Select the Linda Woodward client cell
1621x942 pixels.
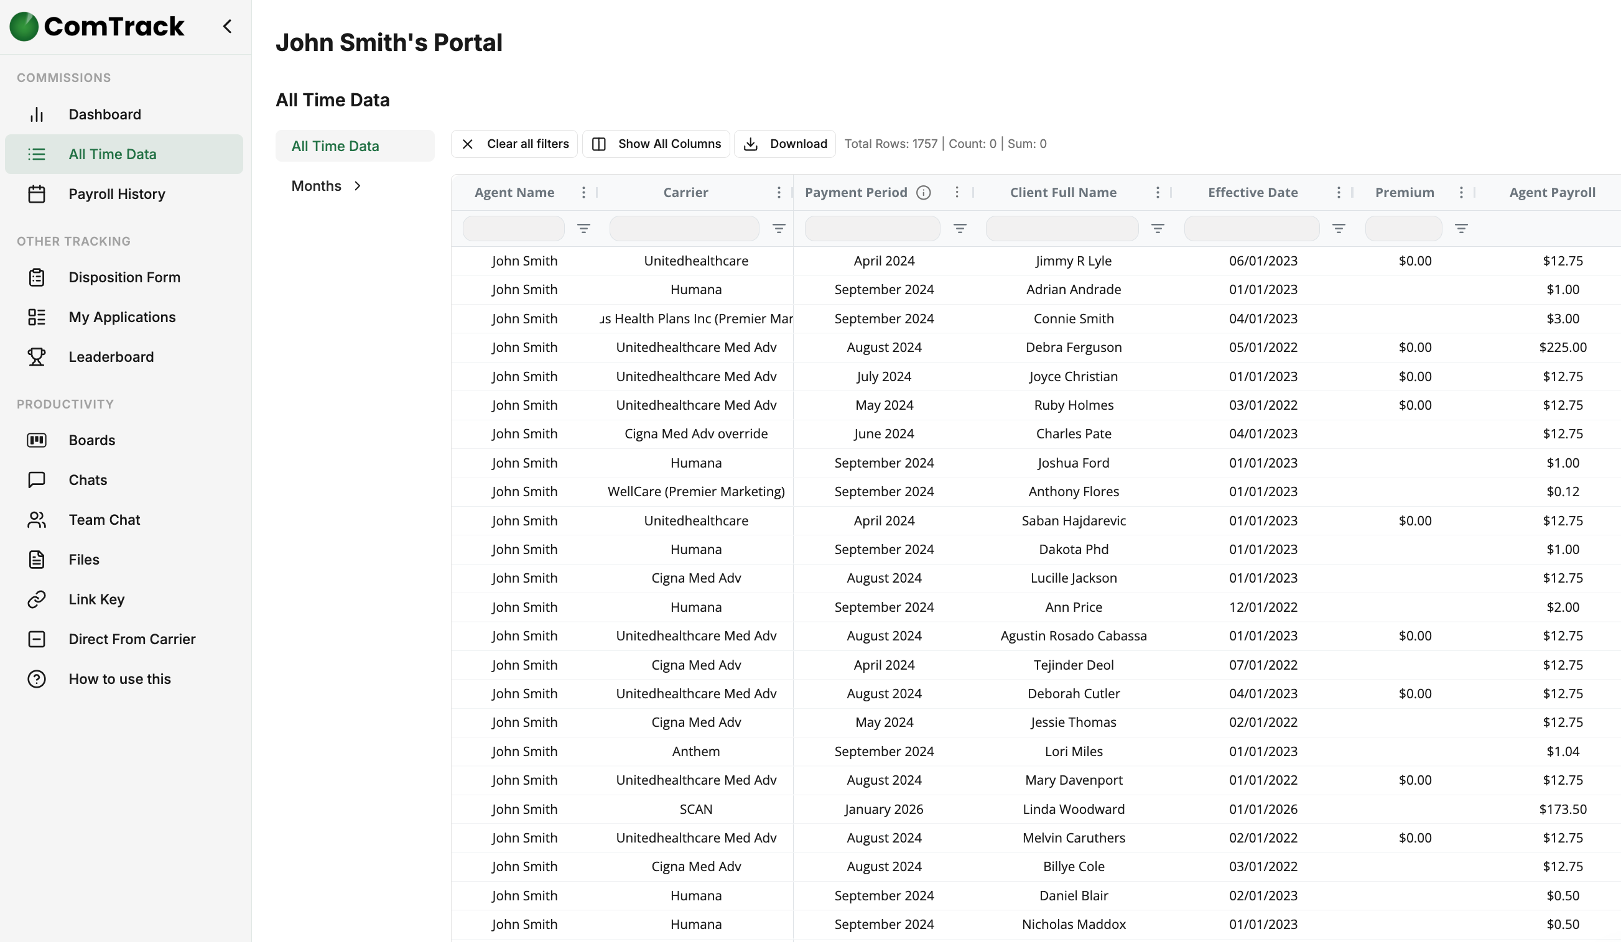(x=1074, y=810)
